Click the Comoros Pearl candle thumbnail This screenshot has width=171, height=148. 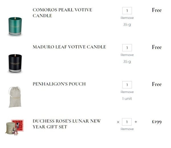15,26
